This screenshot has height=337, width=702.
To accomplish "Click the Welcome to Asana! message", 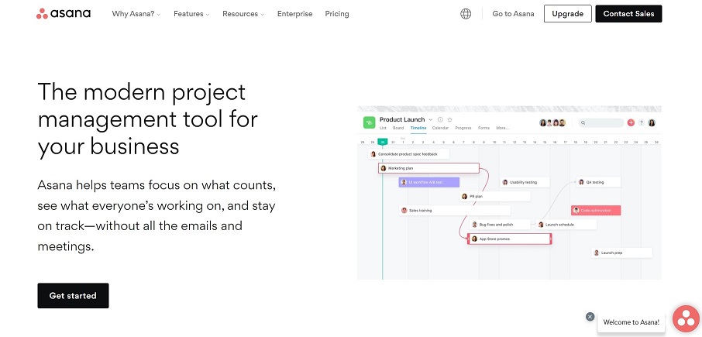I will [x=631, y=322].
